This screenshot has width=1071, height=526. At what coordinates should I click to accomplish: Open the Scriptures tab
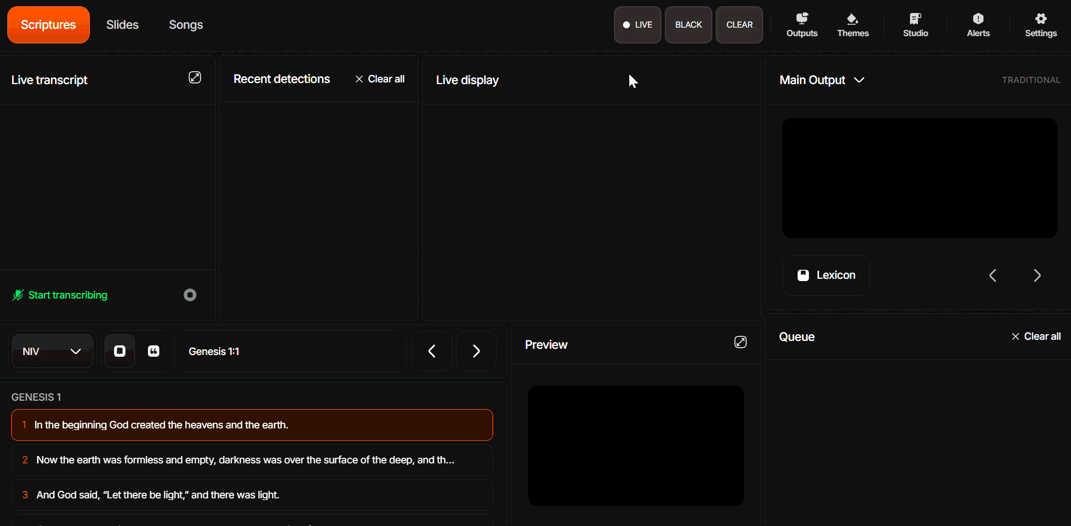[x=49, y=25]
